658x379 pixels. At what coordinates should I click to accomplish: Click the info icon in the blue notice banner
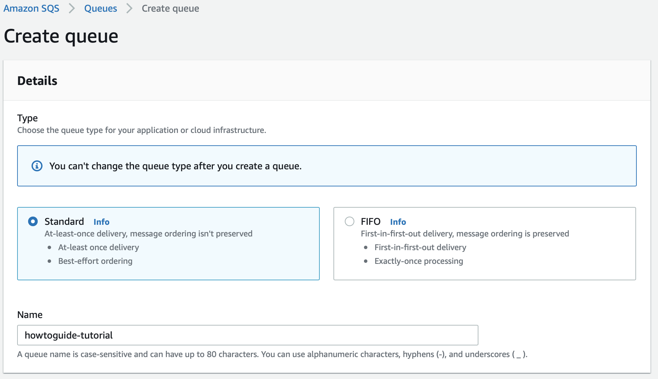37,166
